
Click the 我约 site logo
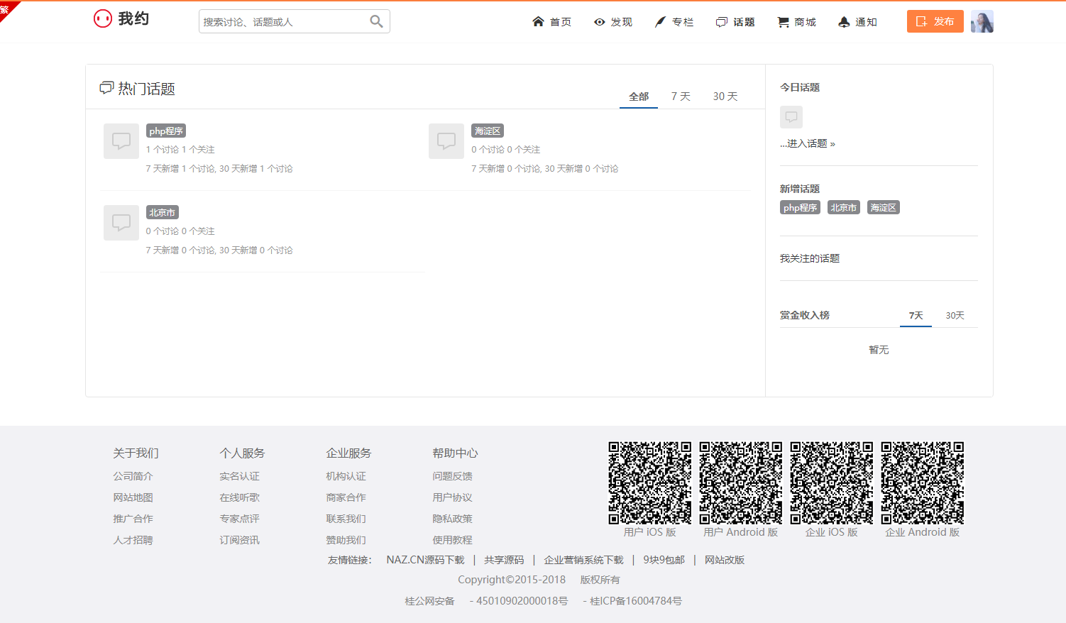(x=121, y=18)
